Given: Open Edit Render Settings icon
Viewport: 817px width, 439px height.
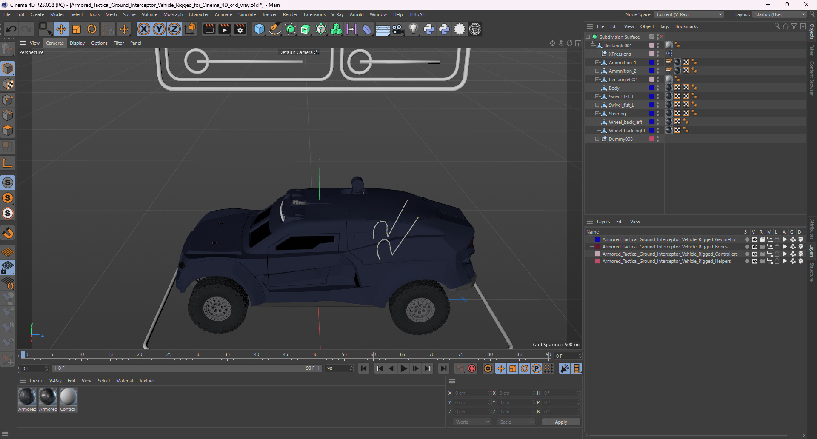Looking at the screenshot, I should (x=240, y=29).
